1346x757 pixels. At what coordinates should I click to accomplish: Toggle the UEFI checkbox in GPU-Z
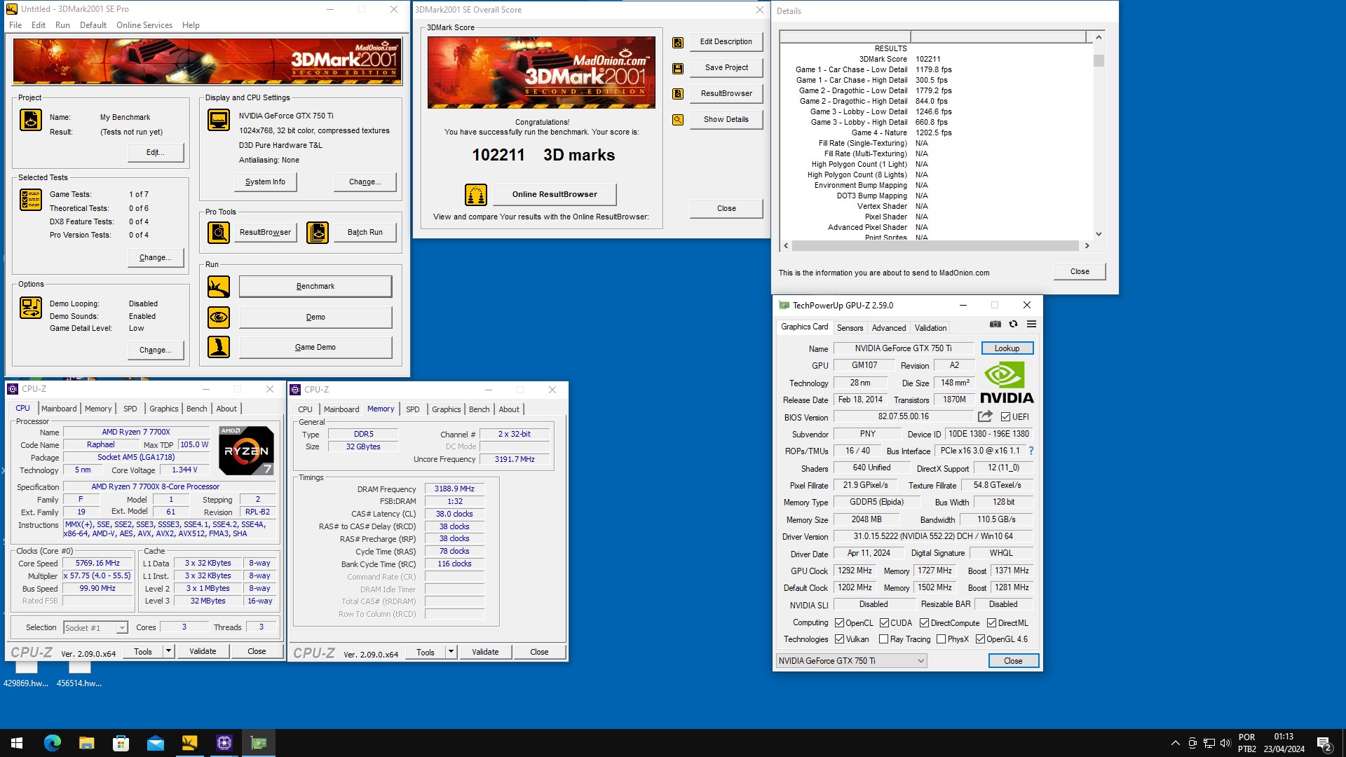pos(1005,417)
